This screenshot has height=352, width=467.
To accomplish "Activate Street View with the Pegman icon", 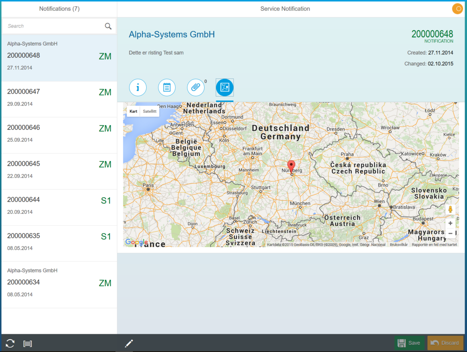I will [450, 209].
